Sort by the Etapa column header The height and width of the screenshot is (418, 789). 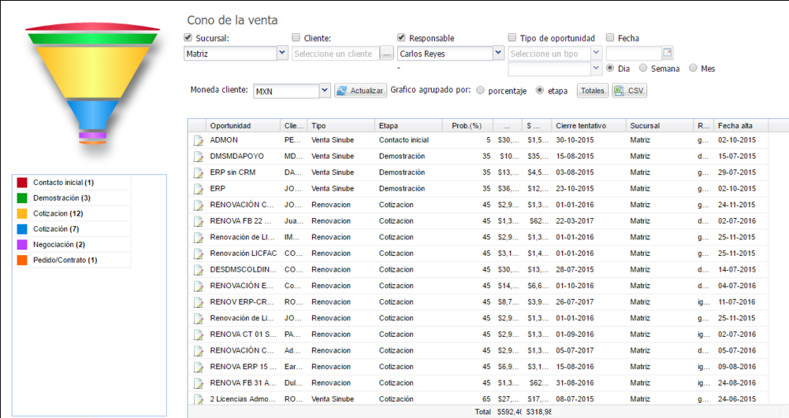[x=408, y=126]
